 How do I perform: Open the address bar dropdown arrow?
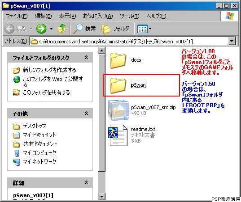[232, 41]
